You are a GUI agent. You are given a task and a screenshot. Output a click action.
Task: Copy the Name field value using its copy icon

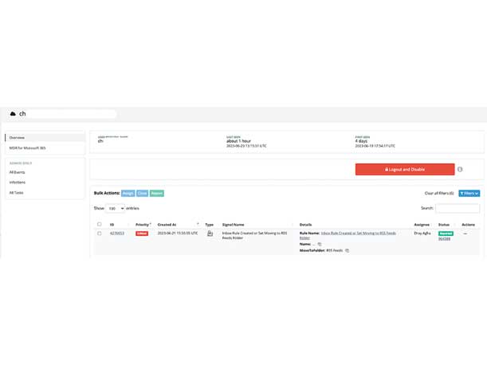point(320,245)
